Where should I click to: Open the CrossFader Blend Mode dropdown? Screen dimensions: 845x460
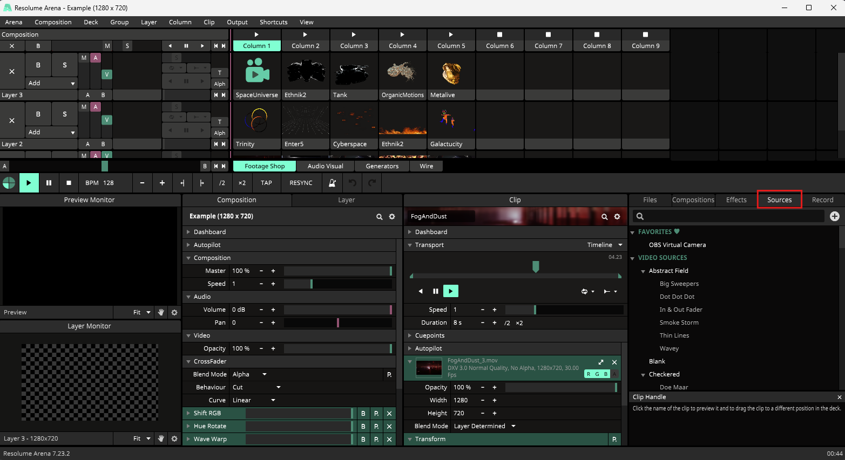(x=249, y=374)
